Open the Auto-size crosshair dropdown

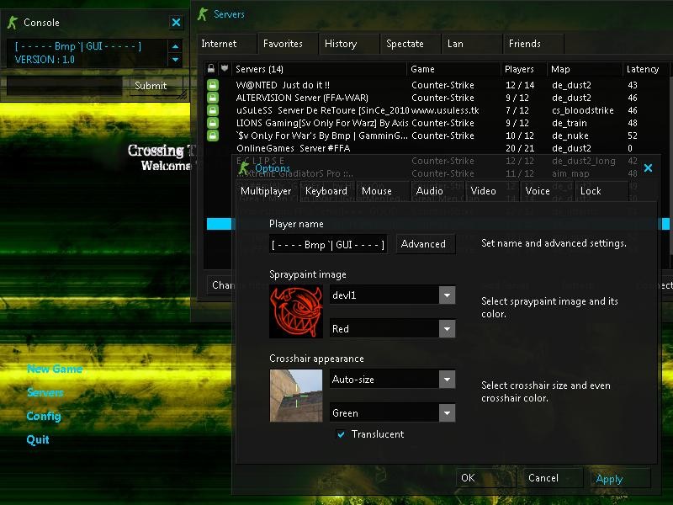(448, 380)
